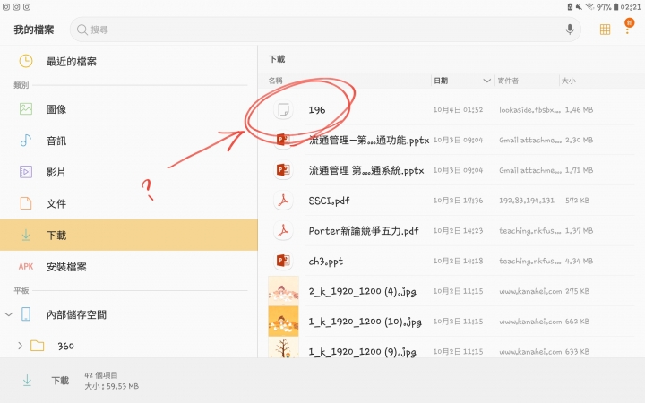Open 內部儲存空間 internal storage
The image size is (645, 403).
point(76,314)
